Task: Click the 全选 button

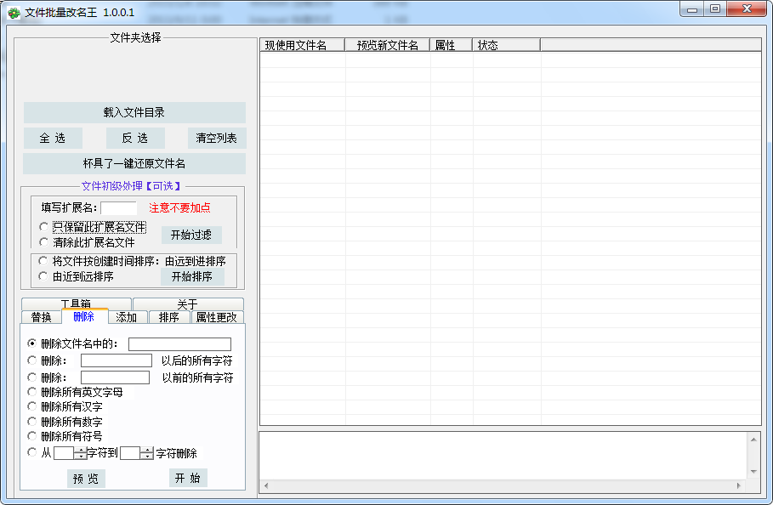Action: (x=53, y=138)
